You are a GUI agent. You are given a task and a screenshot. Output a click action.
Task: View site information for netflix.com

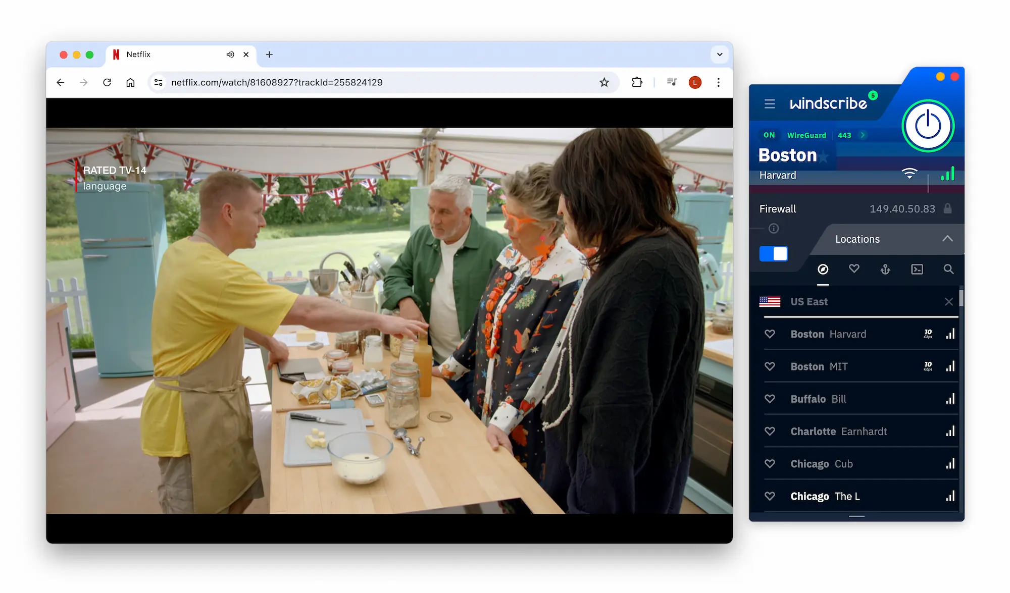pos(159,82)
